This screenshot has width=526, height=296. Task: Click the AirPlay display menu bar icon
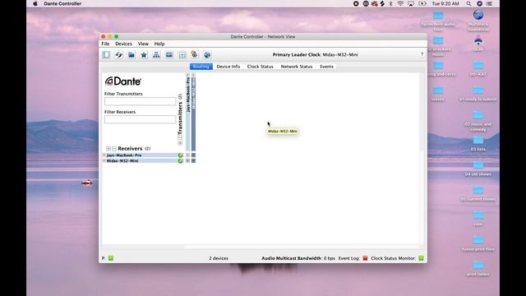click(411, 3)
